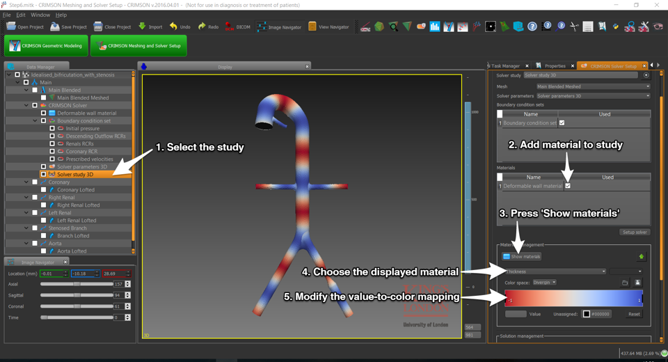668x362 pixels.
Task: Click the Python console toolbar icon
Action: (615, 26)
